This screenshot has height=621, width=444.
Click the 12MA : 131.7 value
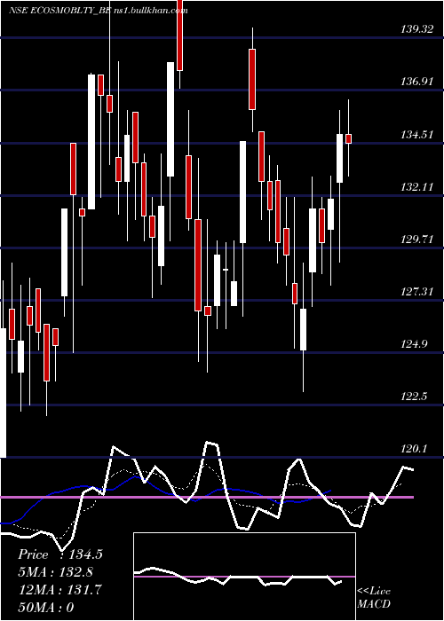(59, 590)
